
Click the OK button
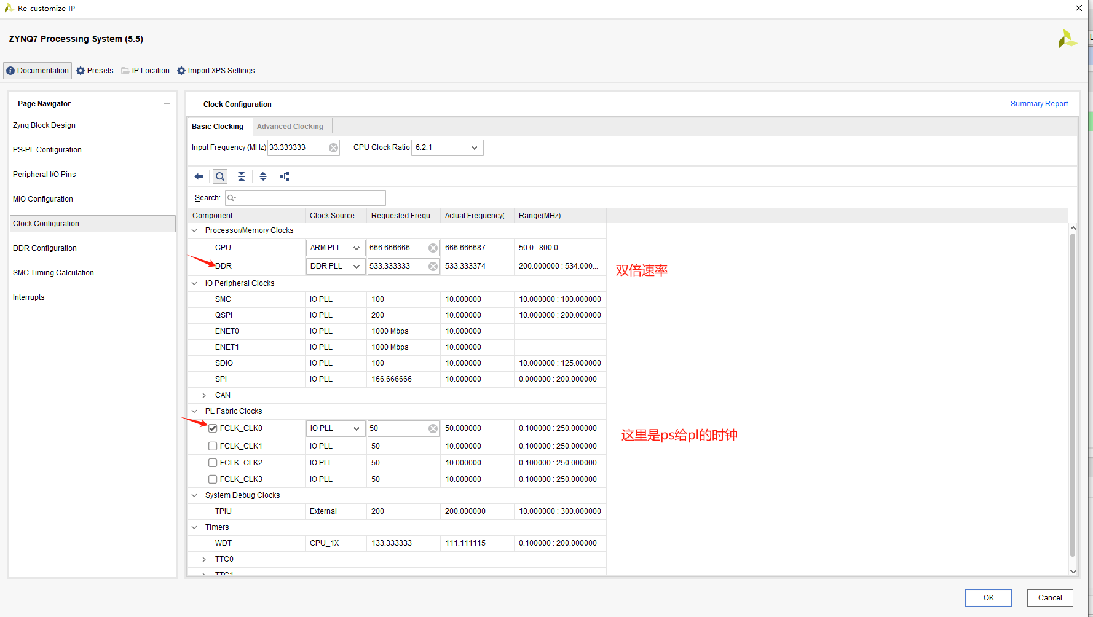(988, 598)
